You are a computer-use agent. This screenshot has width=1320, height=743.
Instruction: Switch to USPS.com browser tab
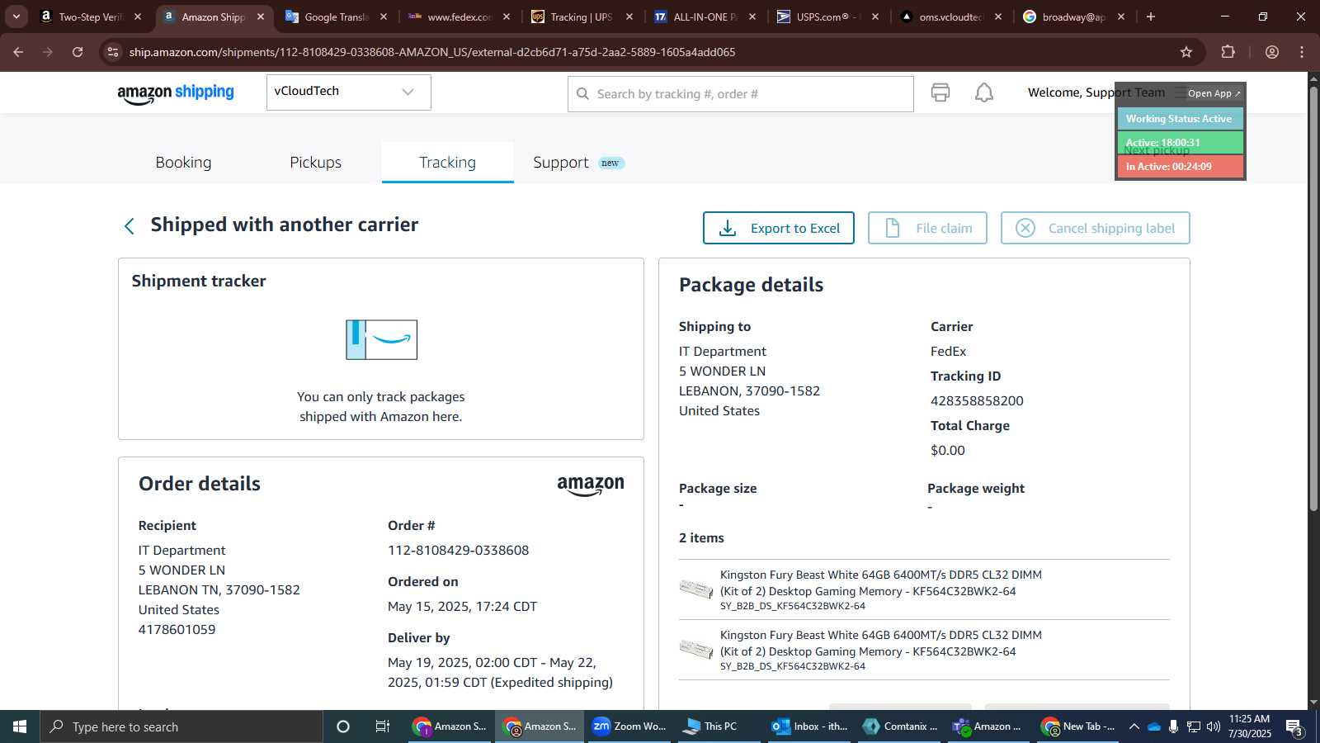[x=827, y=17]
